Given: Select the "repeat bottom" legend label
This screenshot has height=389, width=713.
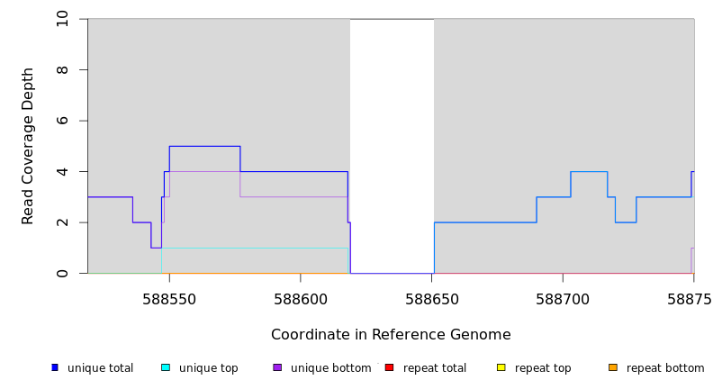Looking at the screenshot, I should point(665,368).
